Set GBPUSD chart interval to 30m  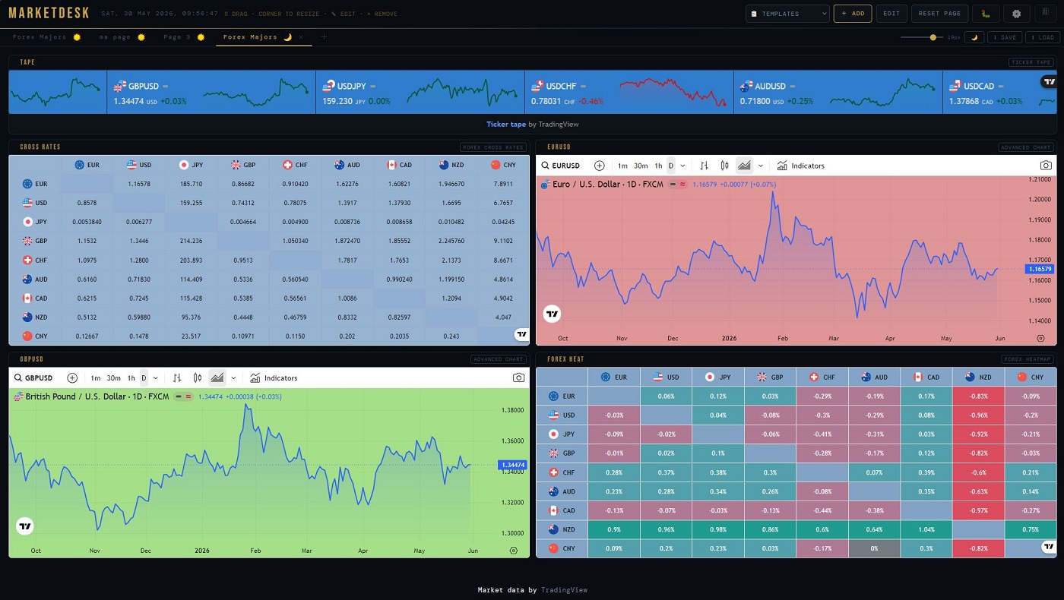click(x=113, y=377)
